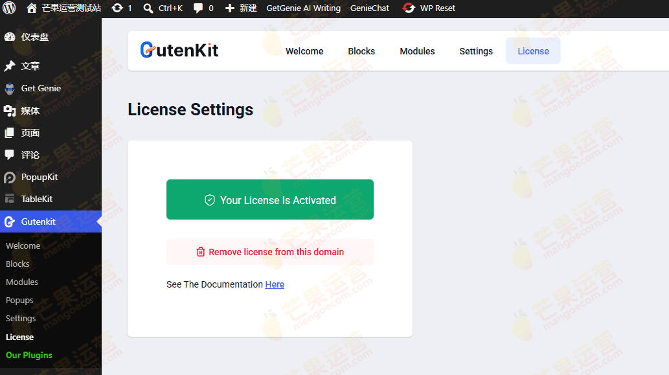This screenshot has width=669, height=375.
Task: Go to sidebar Settings submenu
Action: [21, 319]
